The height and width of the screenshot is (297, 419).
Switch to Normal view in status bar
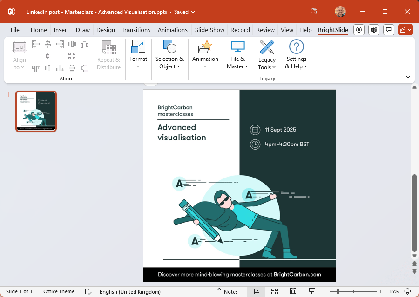256,291
